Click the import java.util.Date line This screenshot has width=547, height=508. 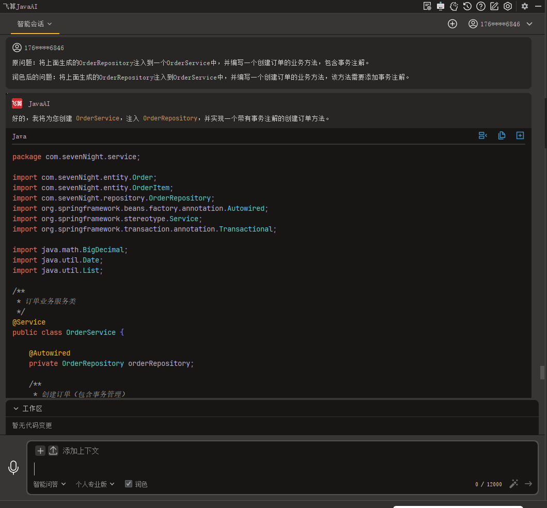(x=57, y=260)
